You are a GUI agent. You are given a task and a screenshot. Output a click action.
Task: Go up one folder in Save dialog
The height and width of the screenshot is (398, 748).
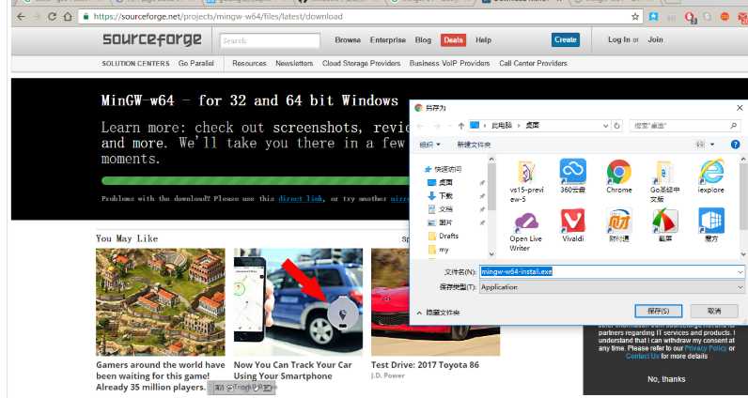pos(460,126)
